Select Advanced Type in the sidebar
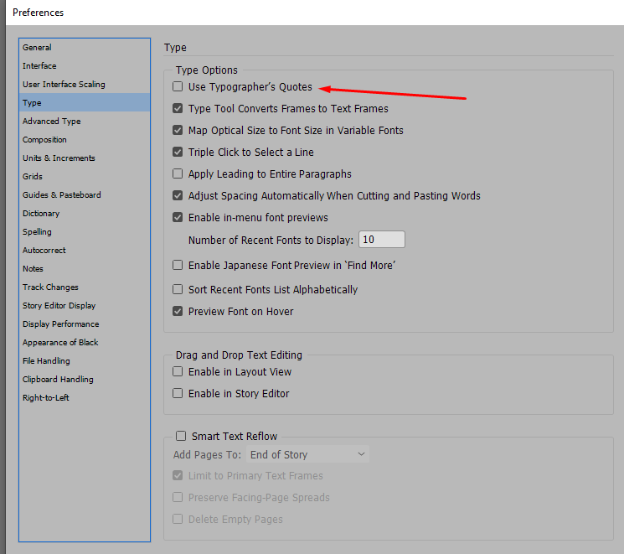This screenshot has width=624, height=554. pyautogui.click(x=51, y=122)
